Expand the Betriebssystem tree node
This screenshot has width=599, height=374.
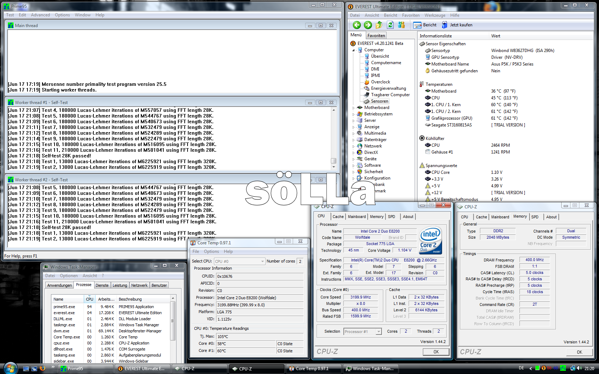(x=354, y=114)
